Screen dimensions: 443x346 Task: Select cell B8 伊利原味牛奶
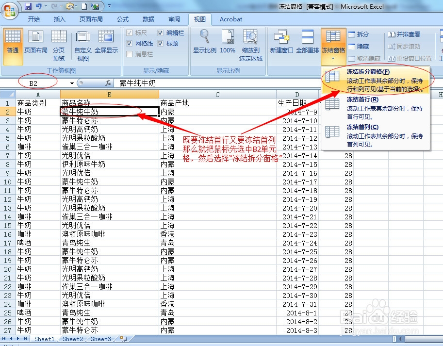110,164
